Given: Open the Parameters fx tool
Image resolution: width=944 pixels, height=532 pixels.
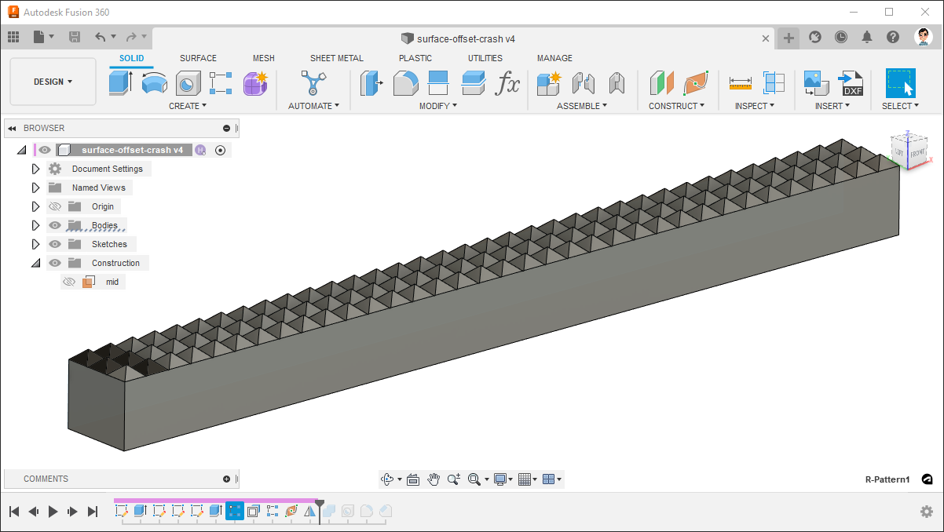Looking at the screenshot, I should pyautogui.click(x=508, y=82).
